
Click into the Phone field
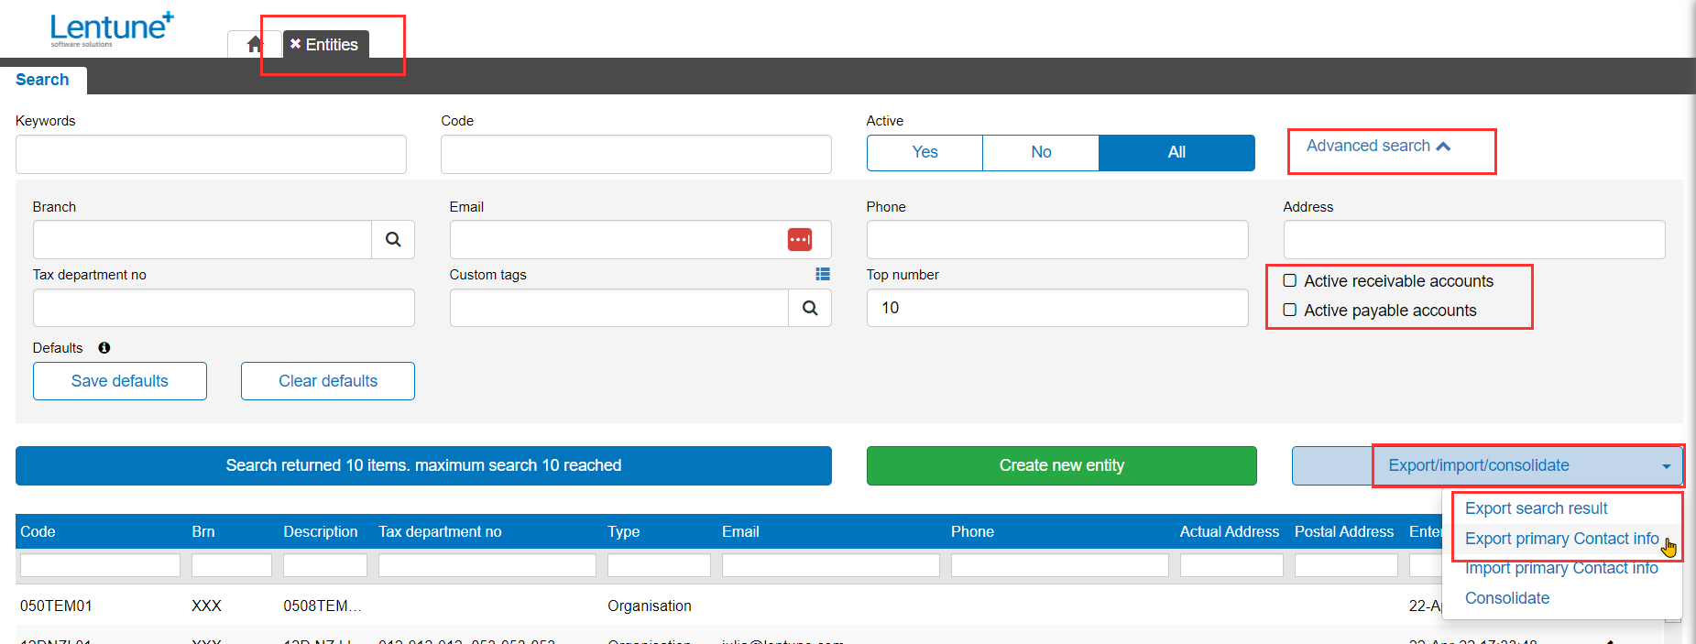[x=1057, y=239]
